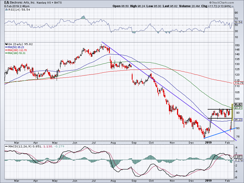Image resolution: width=244 pixels, height=183 pixels.
Task: Click the -0.279 histogram tag on MACD axis
Action: coord(238,160)
